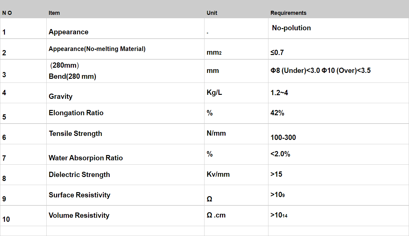
Task: Select the 'Appearance' cell in row 1
Action: tap(125, 28)
